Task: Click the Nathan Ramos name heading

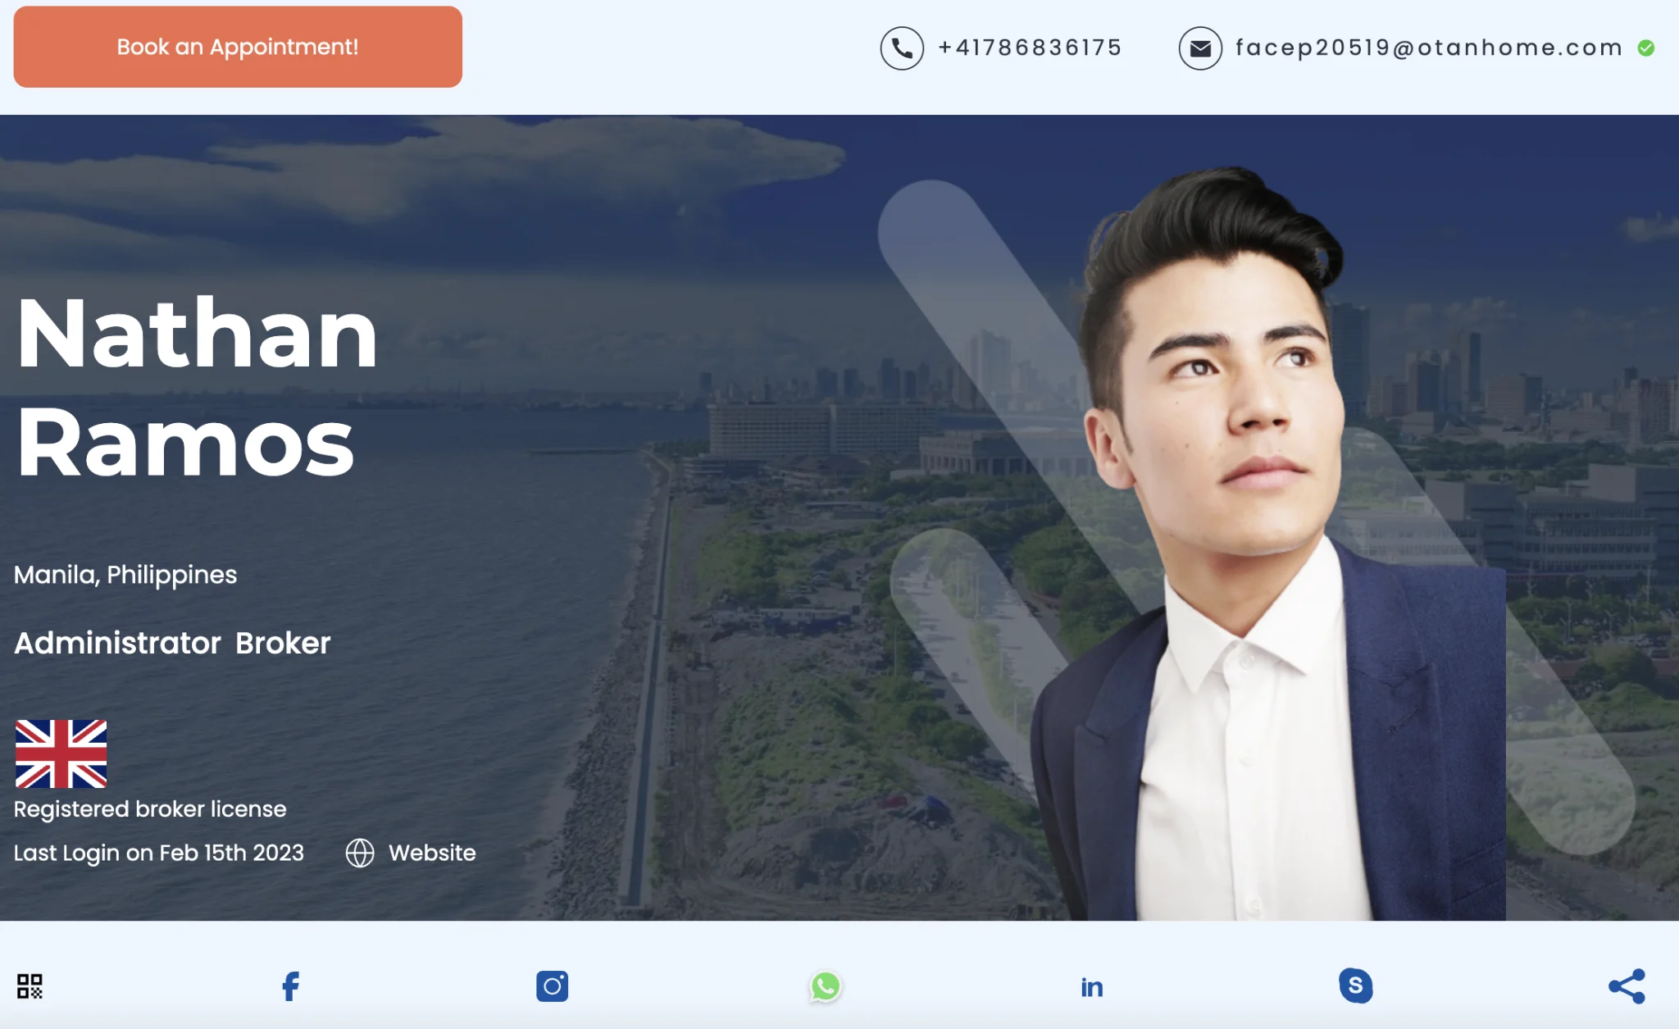Action: coord(197,388)
